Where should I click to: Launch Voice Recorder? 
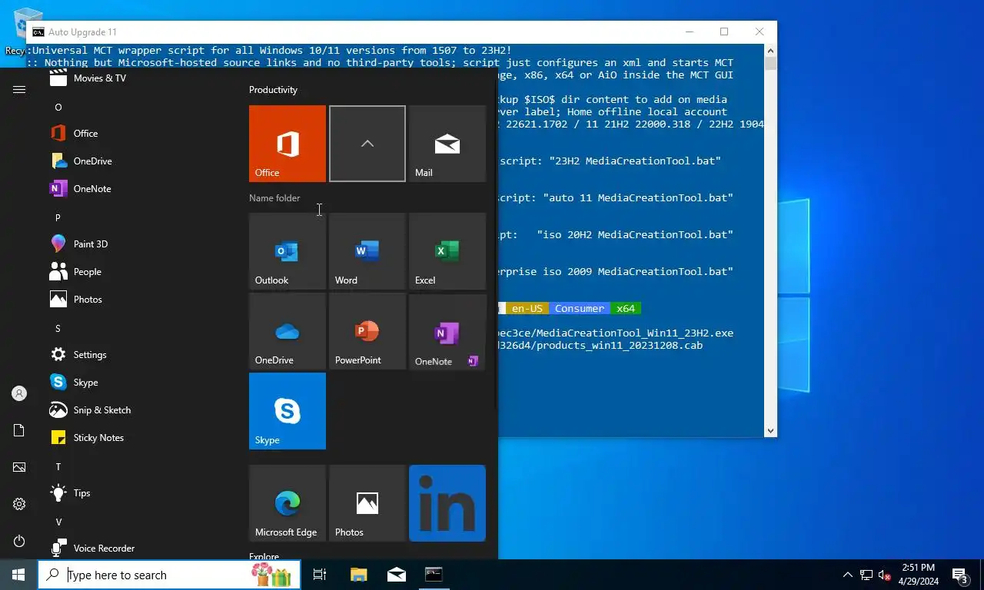pos(140,549)
